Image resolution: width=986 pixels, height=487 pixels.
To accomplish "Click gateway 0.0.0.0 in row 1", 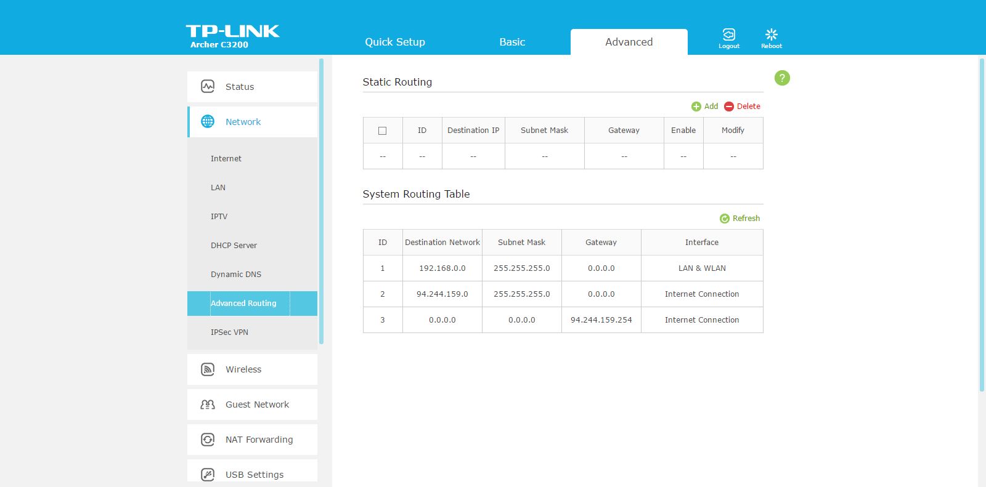I will pyautogui.click(x=601, y=268).
